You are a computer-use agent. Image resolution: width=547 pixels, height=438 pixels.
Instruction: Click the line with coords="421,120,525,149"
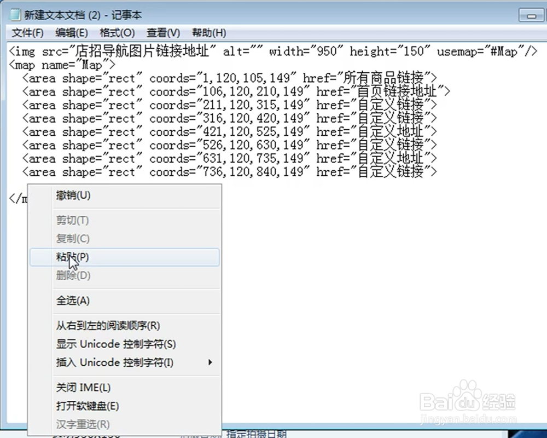[x=229, y=132]
